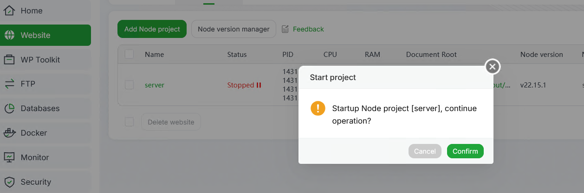Click the FTP transfer arrows icon
584x193 pixels.
tap(9, 84)
